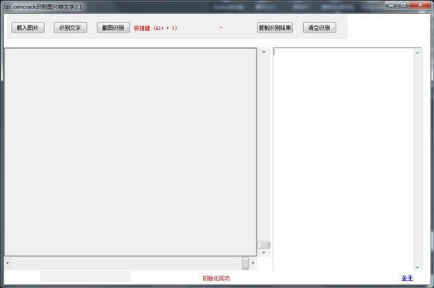Minimize the cencrack window
The image size is (434, 288).
coord(391,5)
